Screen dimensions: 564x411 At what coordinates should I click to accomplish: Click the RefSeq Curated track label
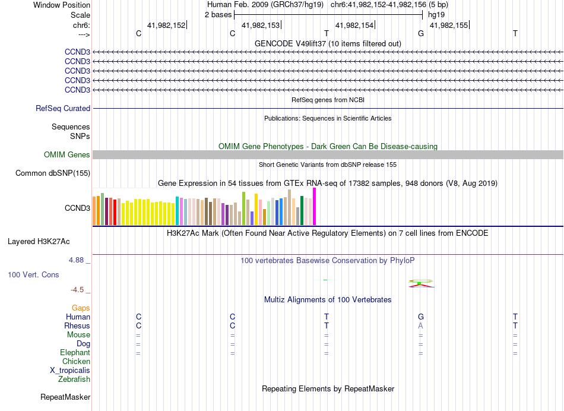tap(63, 108)
